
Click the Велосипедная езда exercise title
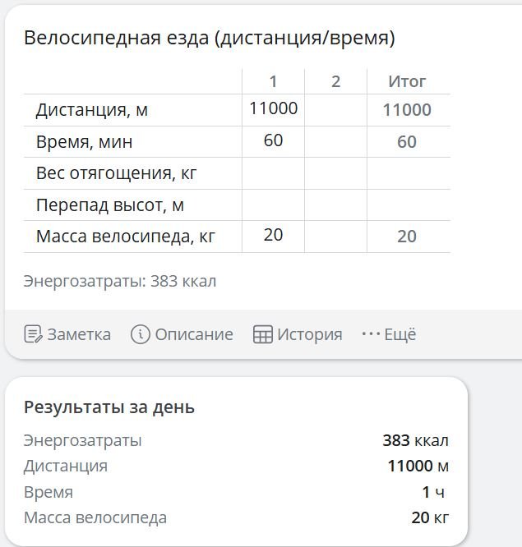pos(209,38)
